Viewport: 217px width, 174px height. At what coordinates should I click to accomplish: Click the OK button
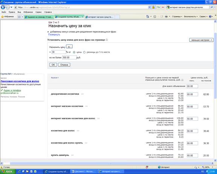pyautogui.click(x=53, y=65)
